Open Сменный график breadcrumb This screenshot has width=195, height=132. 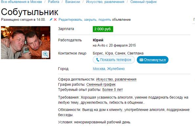[x=144, y=2]
